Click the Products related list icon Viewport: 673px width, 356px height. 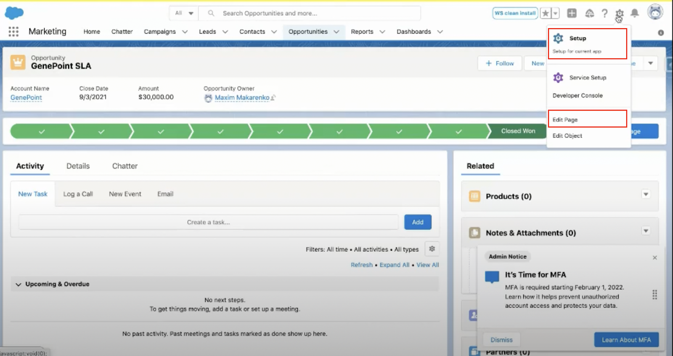tap(474, 196)
